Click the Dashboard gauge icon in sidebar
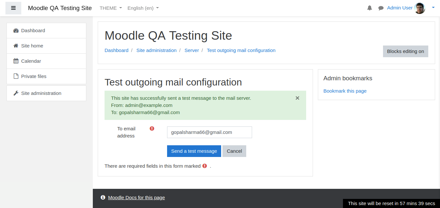440x208 pixels. coord(16,31)
